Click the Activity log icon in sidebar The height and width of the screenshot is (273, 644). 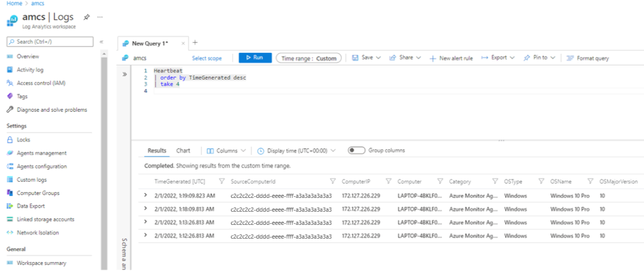tap(10, 70)
